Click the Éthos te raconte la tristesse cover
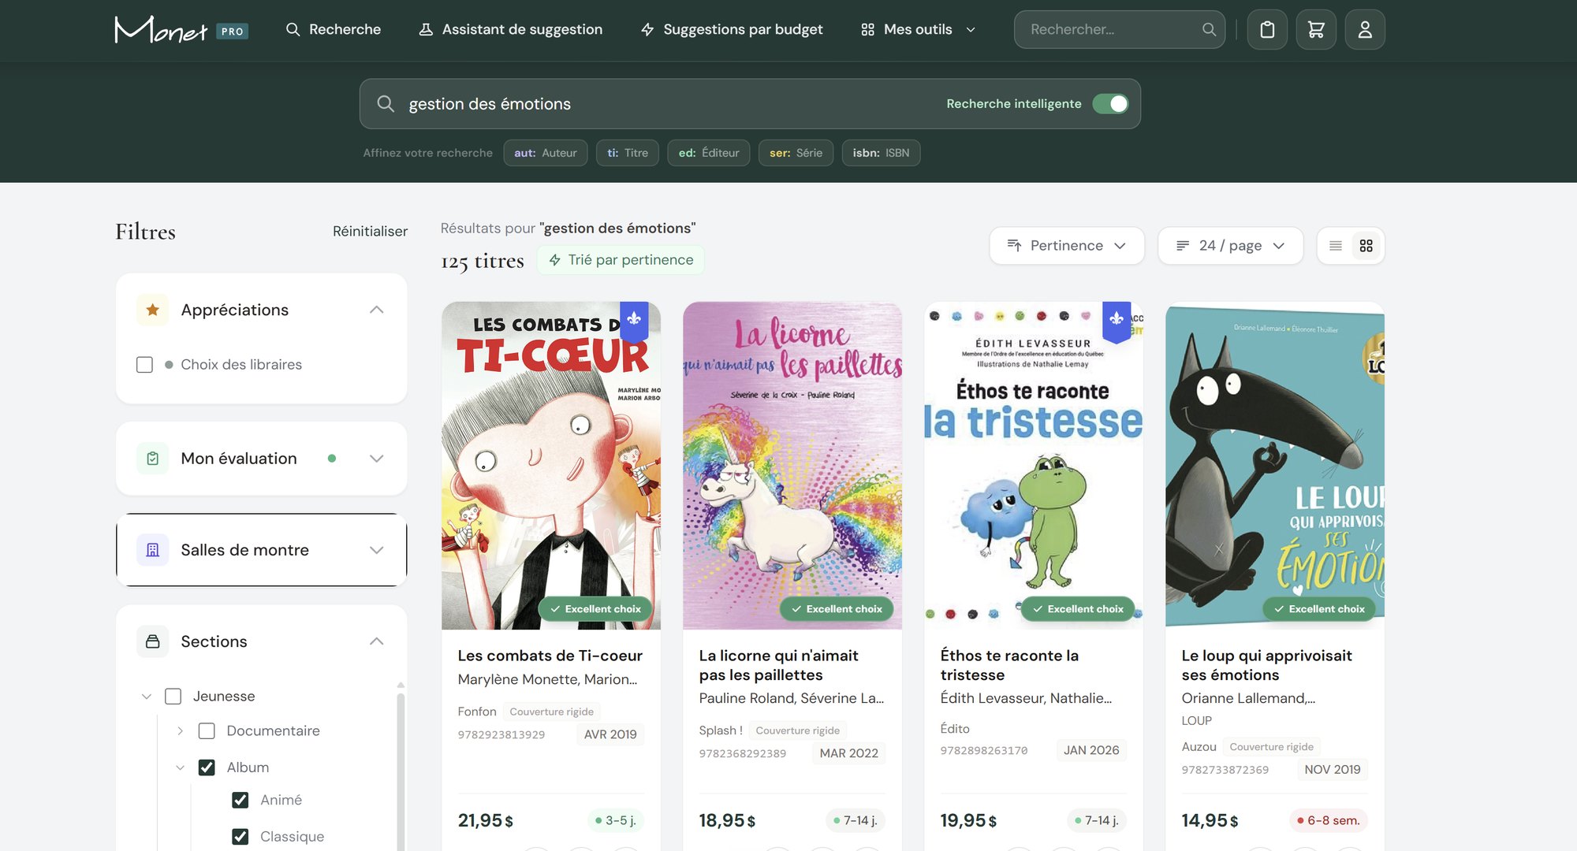Image resolution: width=1577 pixels, height=851 pixels. [x=1034, y=466]
